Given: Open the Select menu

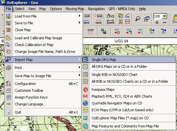Looking at the screenshot, I should point(19,9).
